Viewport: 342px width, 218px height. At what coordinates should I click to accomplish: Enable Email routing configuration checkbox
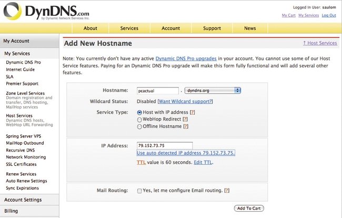(x=139, y=191)
